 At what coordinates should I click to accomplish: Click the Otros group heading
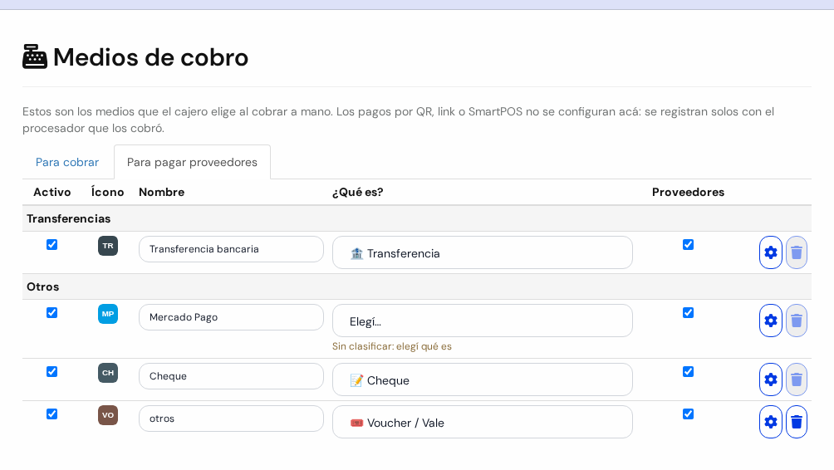(43, 286)
